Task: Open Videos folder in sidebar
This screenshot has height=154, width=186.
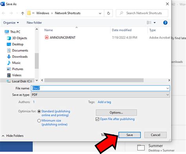Action: click(14, 75)
